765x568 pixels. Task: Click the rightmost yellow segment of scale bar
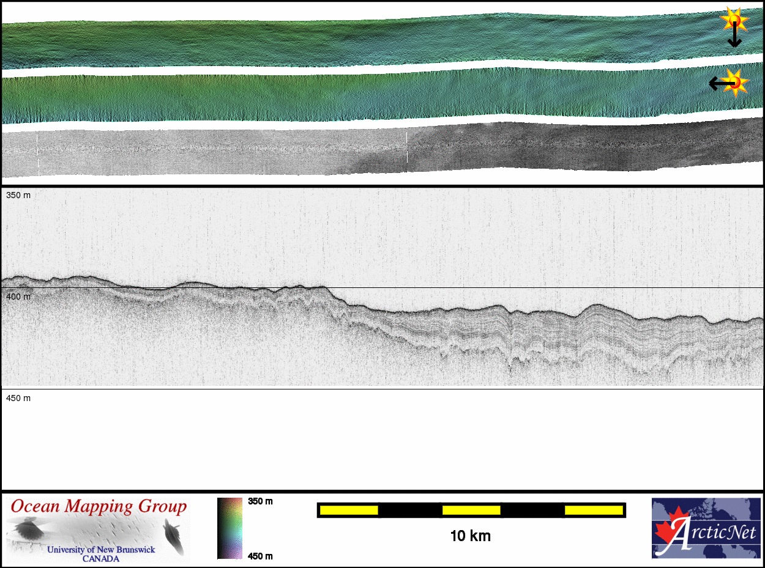[x=593, y=510]
